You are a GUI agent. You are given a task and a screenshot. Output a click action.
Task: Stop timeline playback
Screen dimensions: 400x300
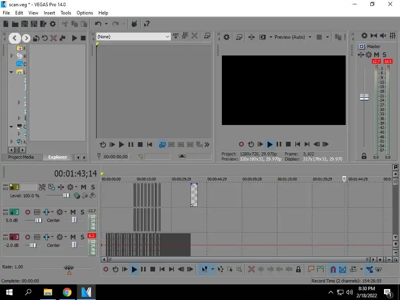(153, 270)
